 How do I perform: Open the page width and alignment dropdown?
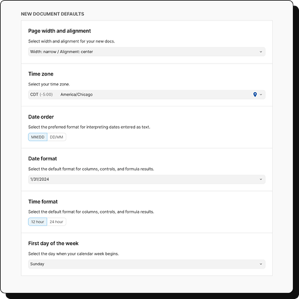point(147,51)
